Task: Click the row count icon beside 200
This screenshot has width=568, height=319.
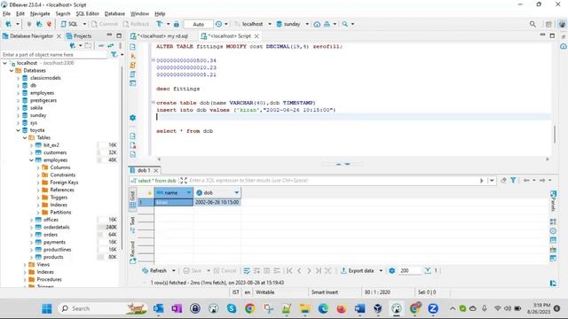Action: (x=428, y=270)
